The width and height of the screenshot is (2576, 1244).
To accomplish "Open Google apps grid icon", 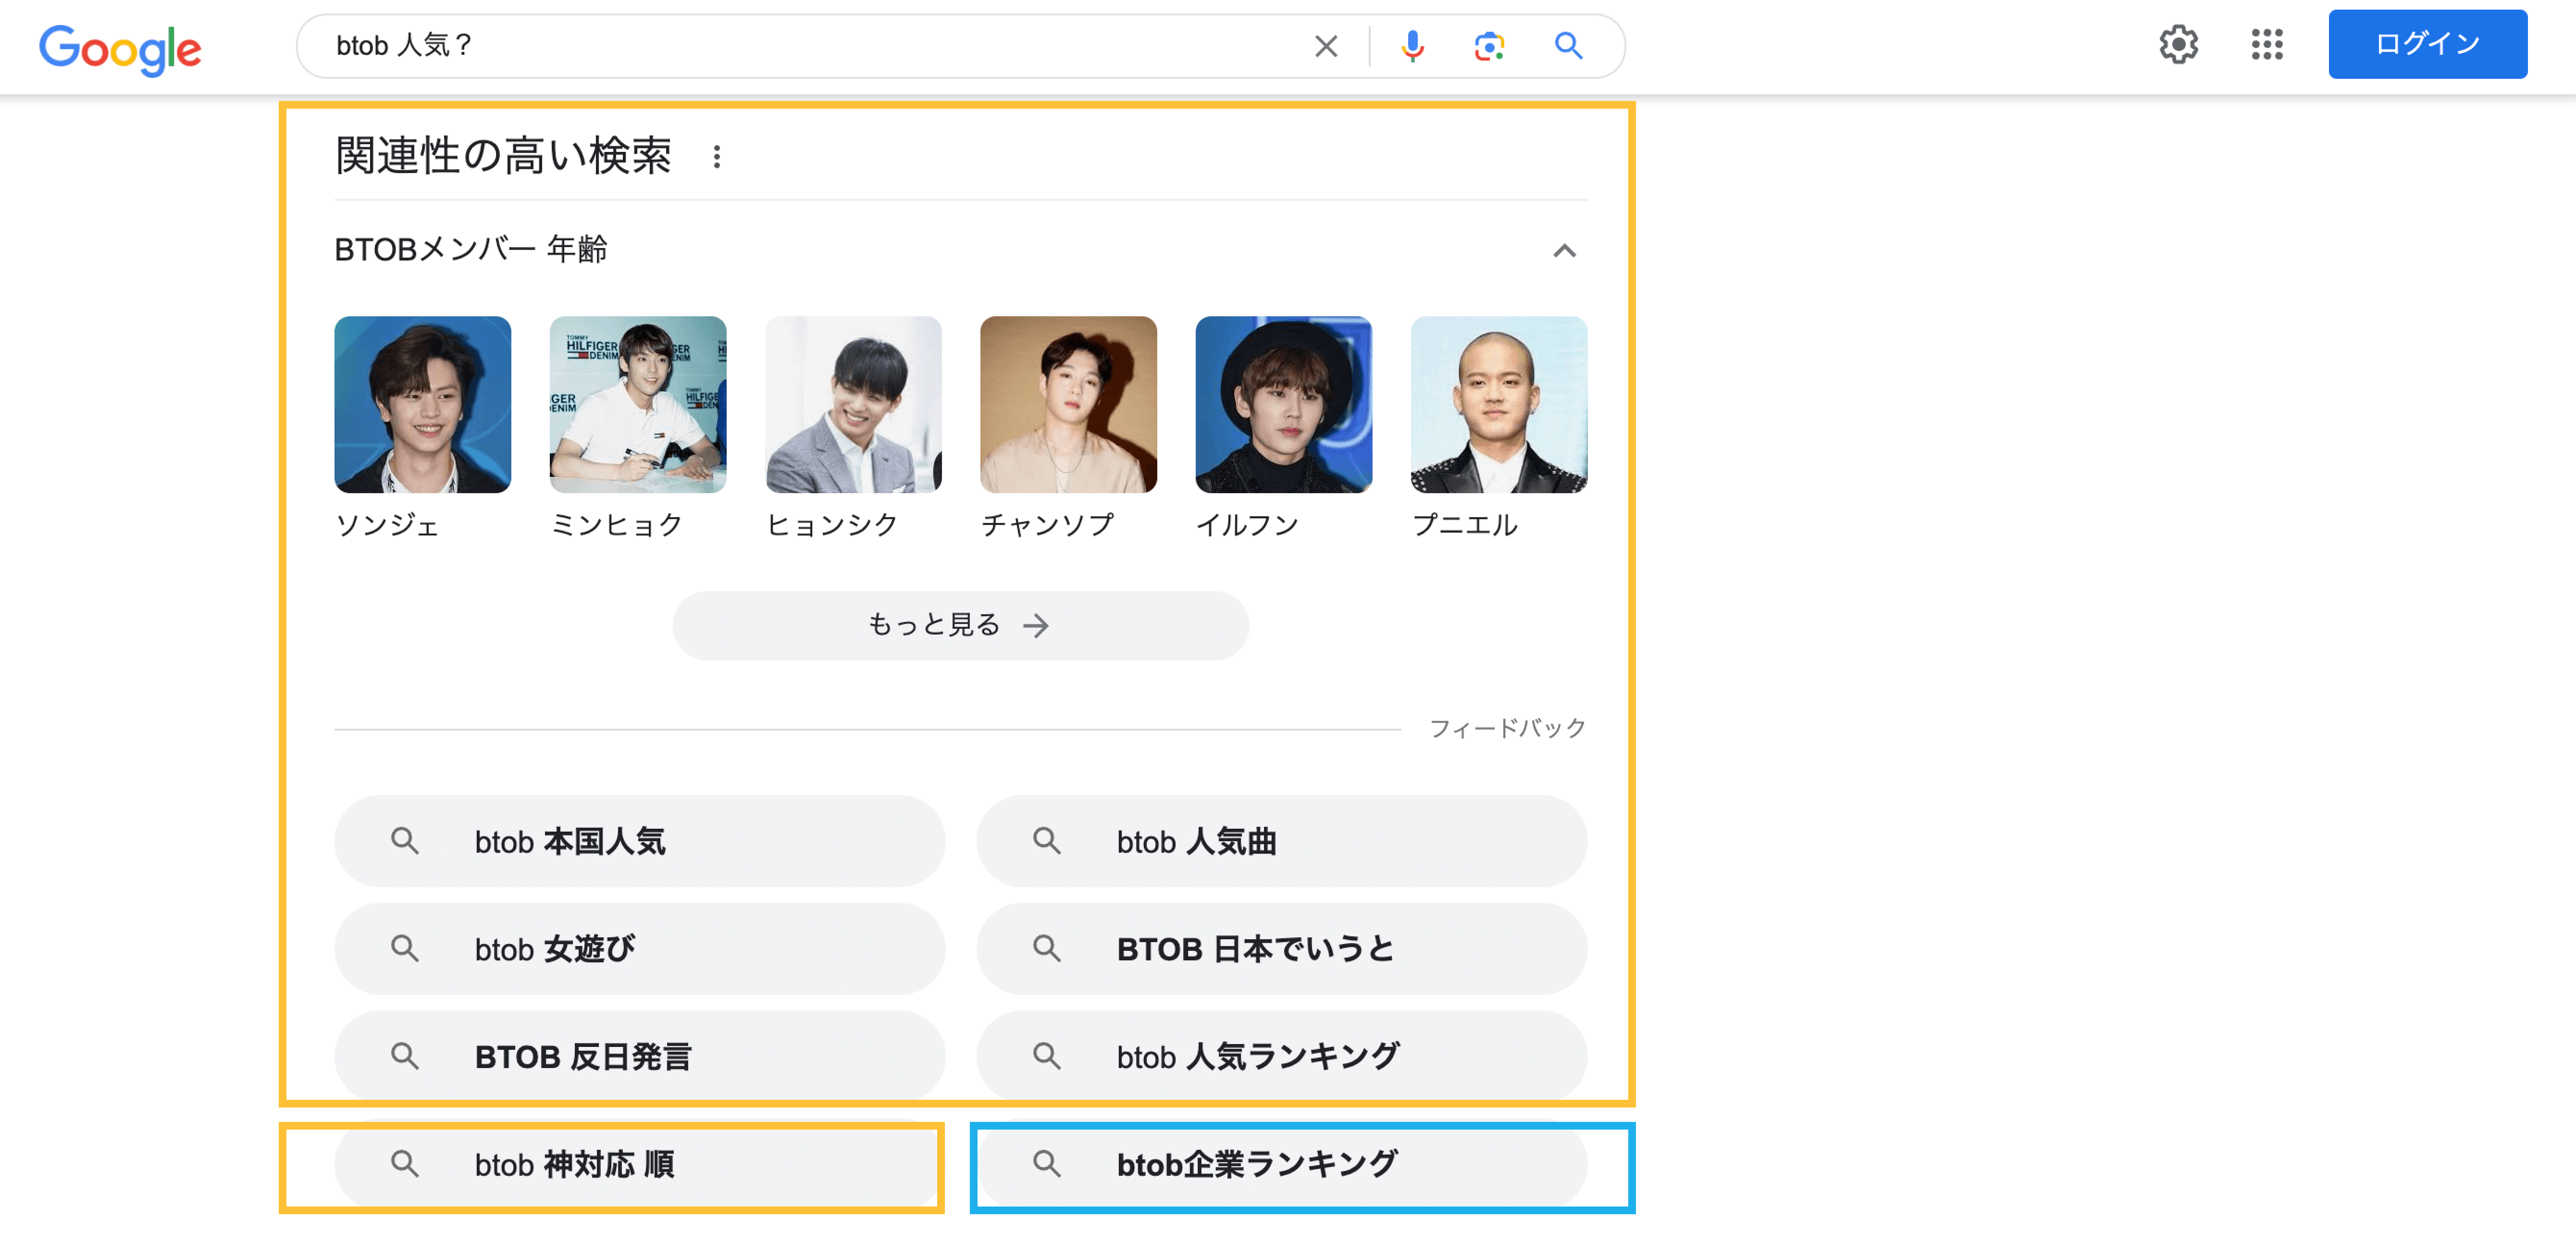I will 2267,44.
